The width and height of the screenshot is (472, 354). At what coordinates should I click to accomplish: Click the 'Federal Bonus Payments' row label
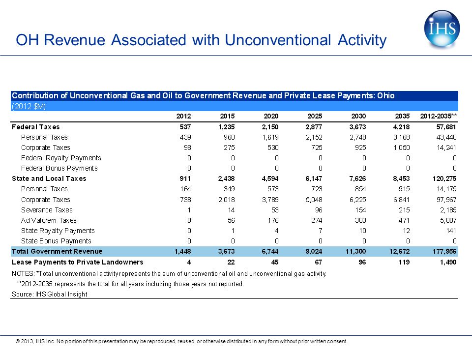click(x=59, y=168)
